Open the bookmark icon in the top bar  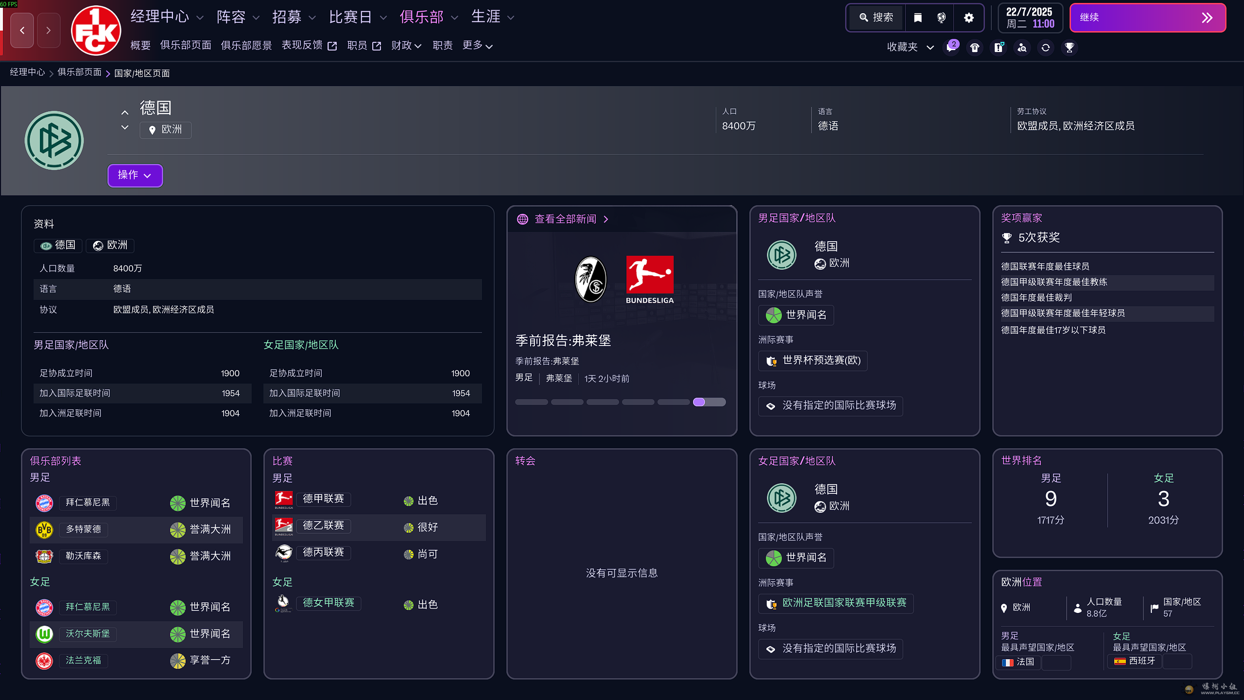(x=917, y=18)
